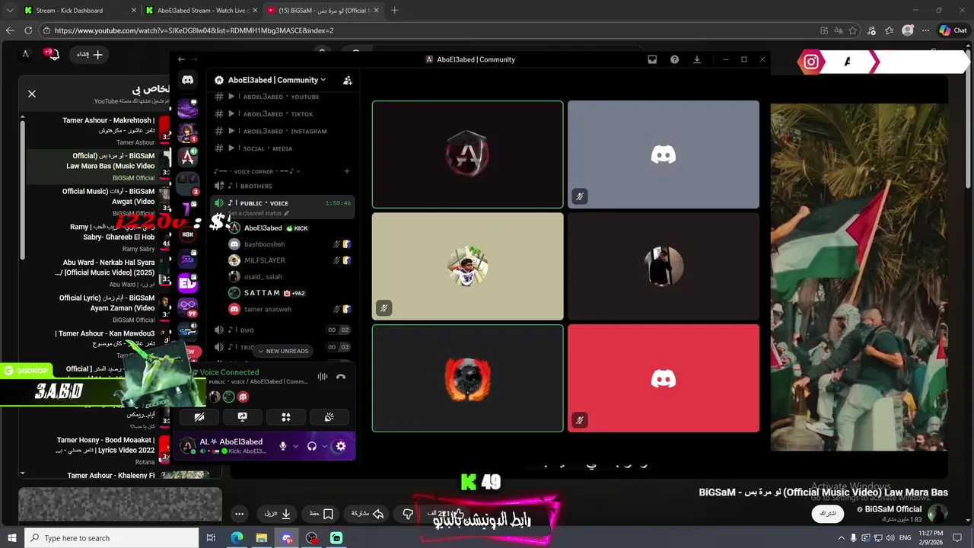The height and width of the screenshot is (548, 974).
Task: Open microphone input options arrow
Action: tap(295, 446)
